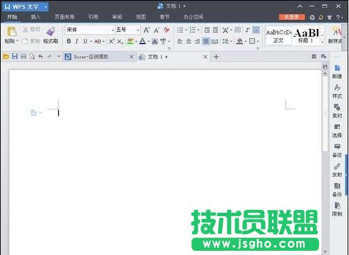
Task: Switch to the 视图 tab
Action: [141, 17]
